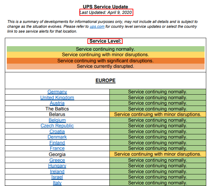Click 'Last Updated: April 9, 2020' text

point(106,12)
